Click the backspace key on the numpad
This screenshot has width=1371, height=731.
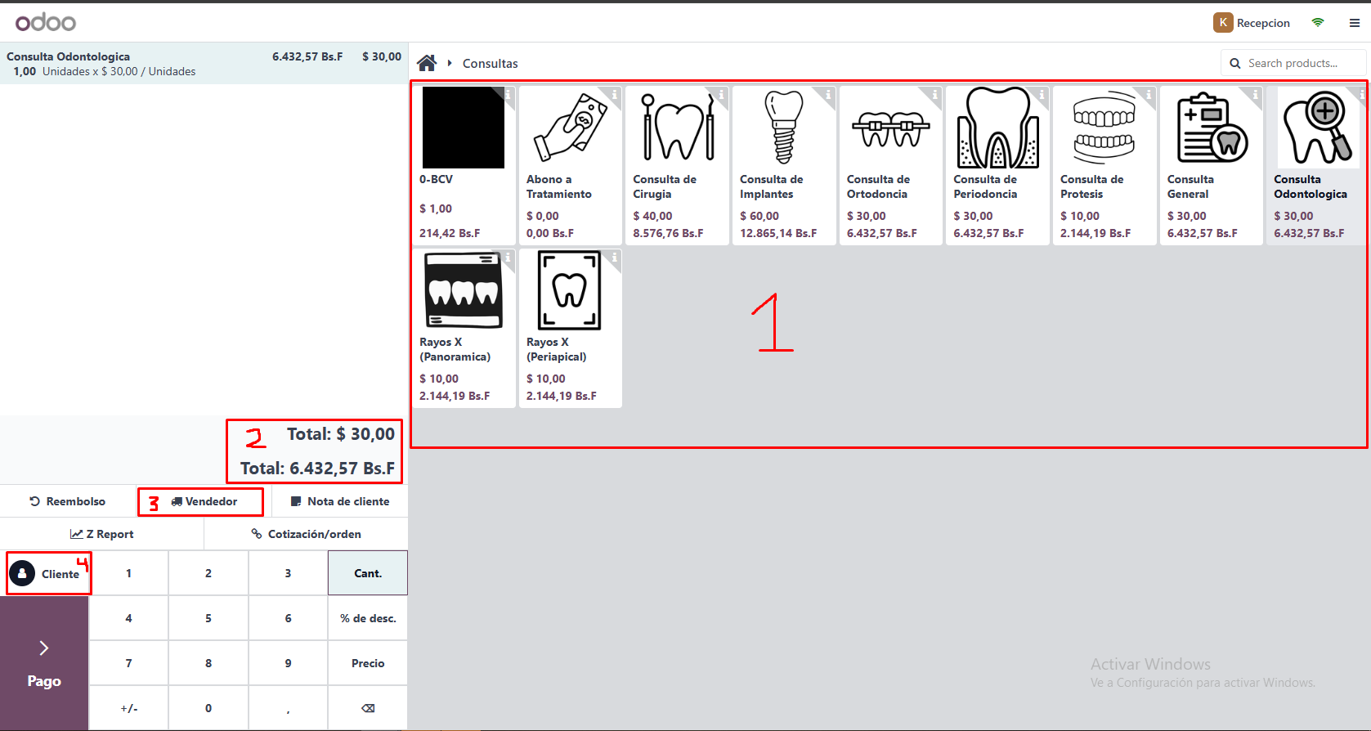368,708
